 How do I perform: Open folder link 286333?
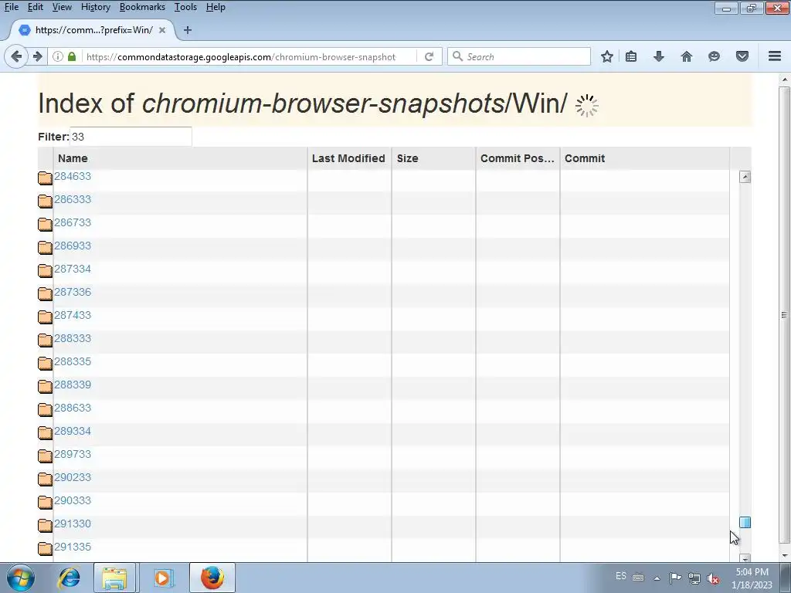click(x=73, y=199)
